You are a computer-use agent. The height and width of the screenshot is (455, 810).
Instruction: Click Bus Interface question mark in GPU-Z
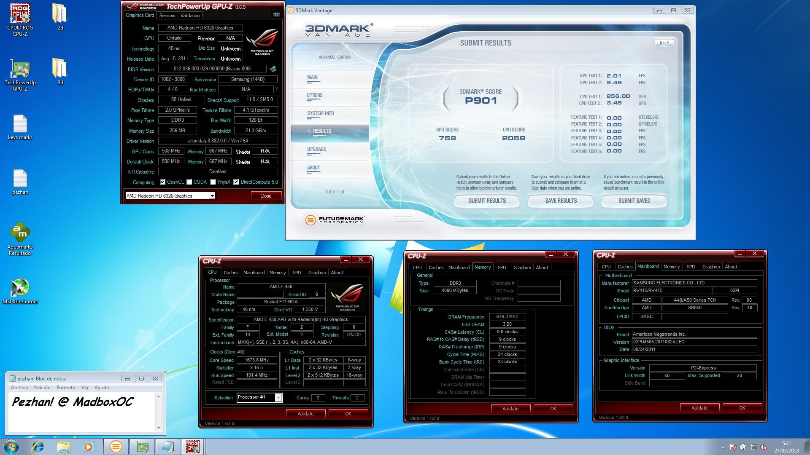coord(276,89)
